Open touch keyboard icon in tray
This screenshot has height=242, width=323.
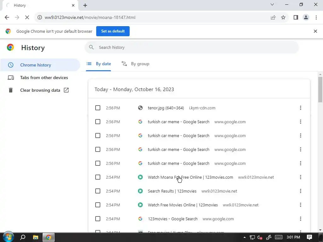click(279, 237)
